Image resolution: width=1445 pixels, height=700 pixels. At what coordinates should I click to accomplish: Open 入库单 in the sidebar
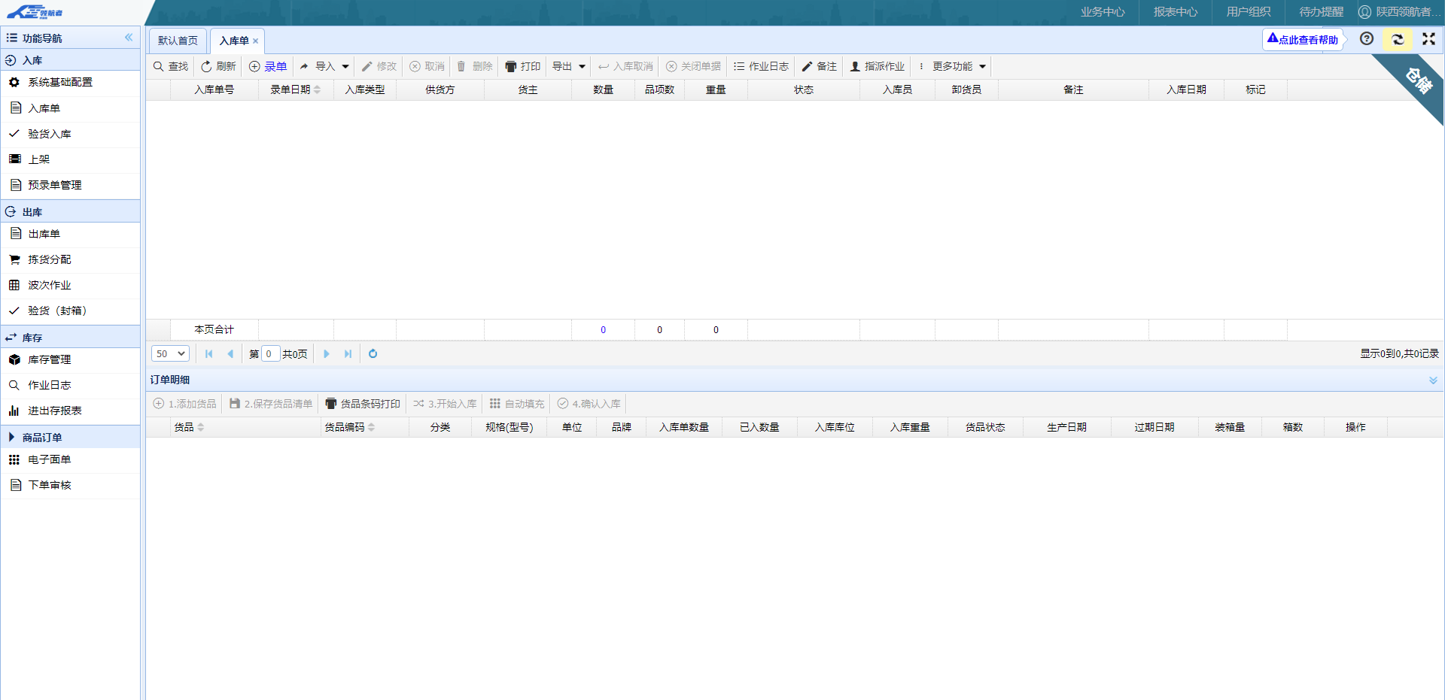point(70,108)
